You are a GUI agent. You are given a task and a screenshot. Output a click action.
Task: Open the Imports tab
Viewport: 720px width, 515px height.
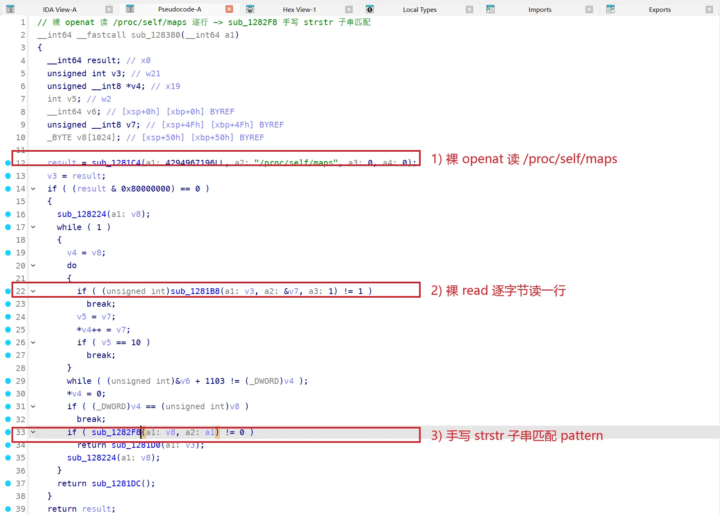[x=540, y=9]
